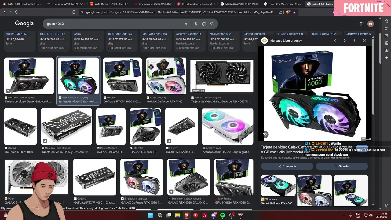Open Spotify from the taskbar
391x220 pixels.
coord(223,215)
